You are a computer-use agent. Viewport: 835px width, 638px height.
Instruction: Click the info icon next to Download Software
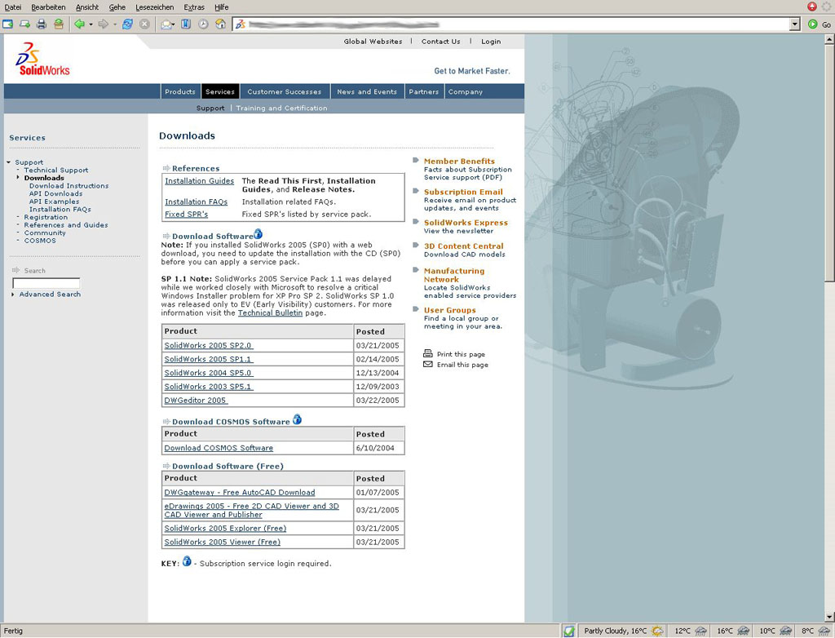[258, 233]
